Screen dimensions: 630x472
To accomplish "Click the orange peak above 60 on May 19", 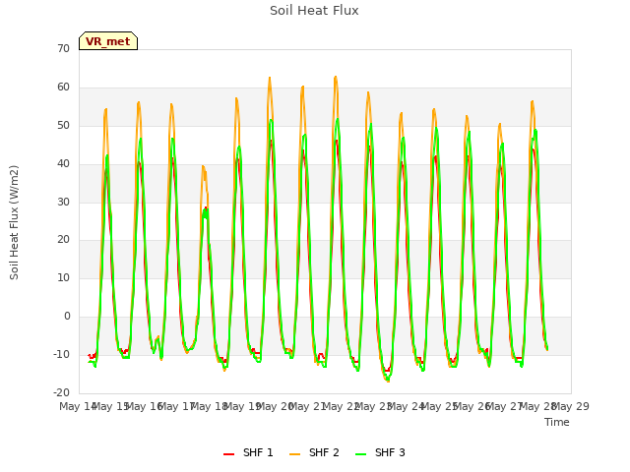I will [270, 78].
